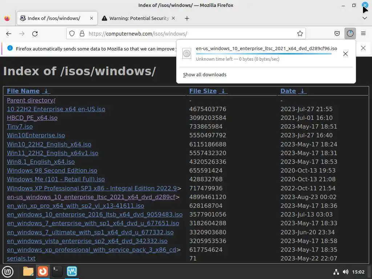Click Windows XP Professional SP3 x86 Integral Edition link
This screenshot has width=372, height=279.
(x=92, y=189)
